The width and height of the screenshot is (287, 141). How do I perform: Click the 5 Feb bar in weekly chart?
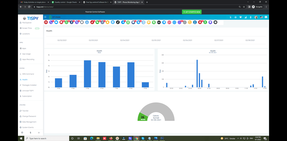click(x=87, y=74)
